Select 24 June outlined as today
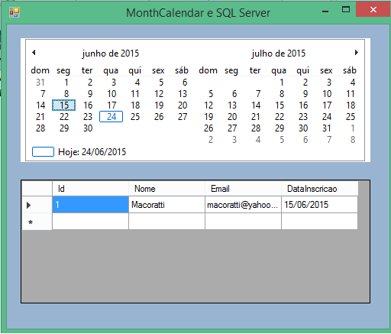The image size is (391, 334). tap(111, 117)
